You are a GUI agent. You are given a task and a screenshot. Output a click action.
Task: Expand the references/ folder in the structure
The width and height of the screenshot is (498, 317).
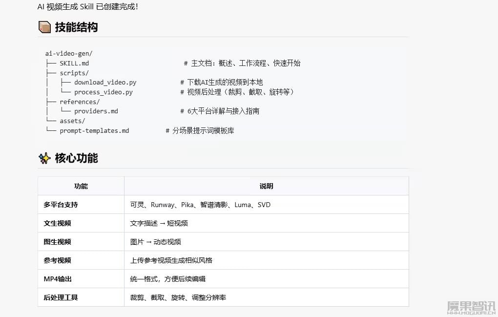pyautogui.click(x=80, y=101)
